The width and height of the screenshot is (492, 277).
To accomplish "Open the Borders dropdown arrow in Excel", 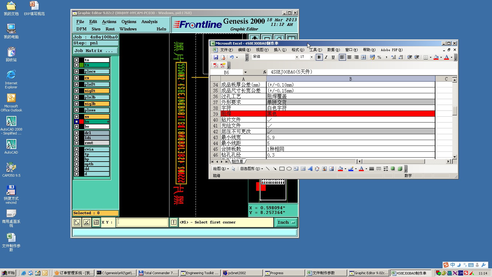I will [430, 57].
